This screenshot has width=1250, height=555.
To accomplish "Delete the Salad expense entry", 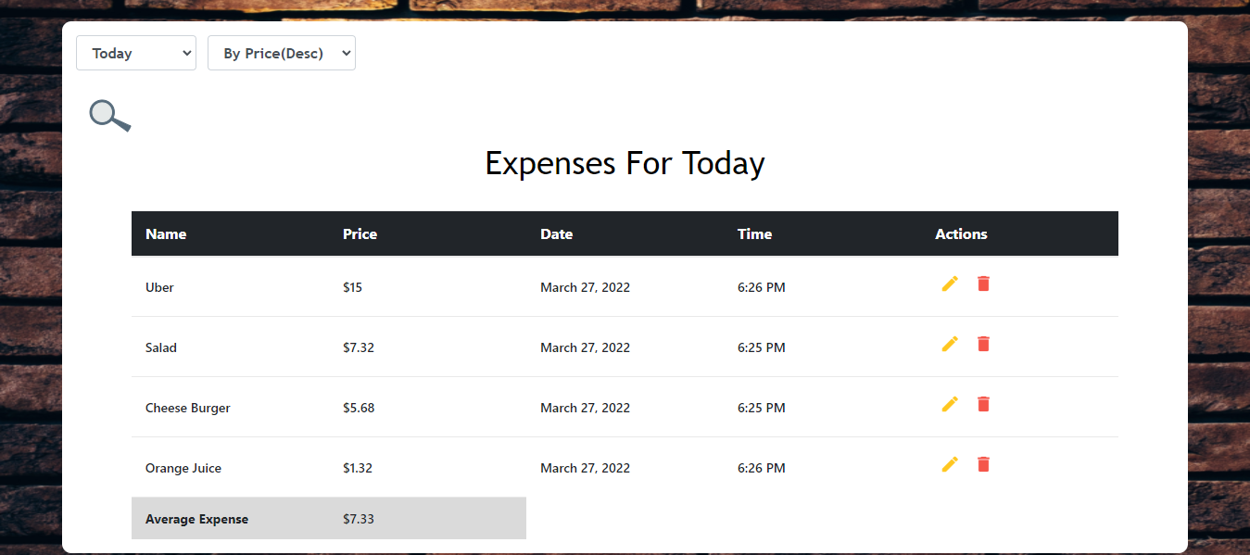I will pyautogui.click(x=983, y=344).
